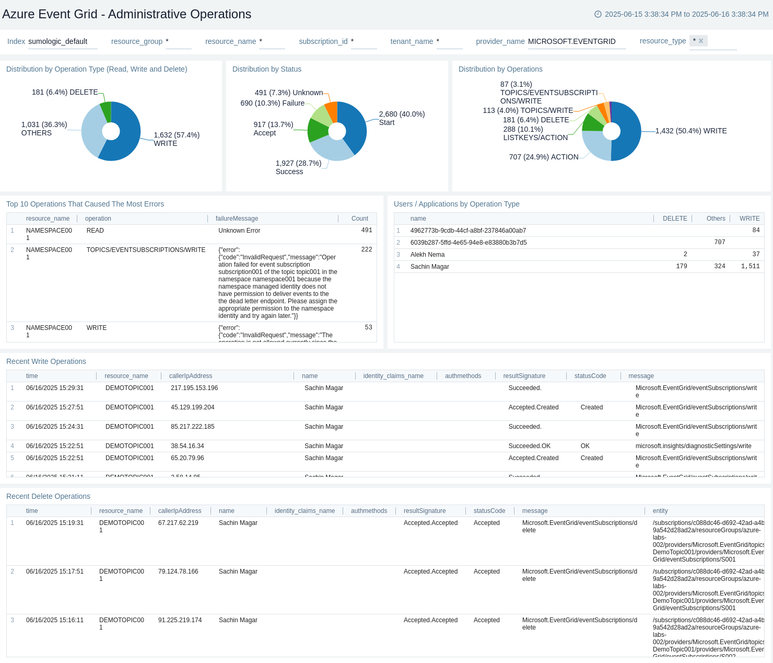Click IP address 85.217.222.185 in write operations
The height and width of the screenshot is (663, 773).
click(x=193, y=427)
